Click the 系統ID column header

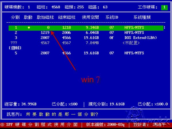pyautogui.click(x=112, y=17)
